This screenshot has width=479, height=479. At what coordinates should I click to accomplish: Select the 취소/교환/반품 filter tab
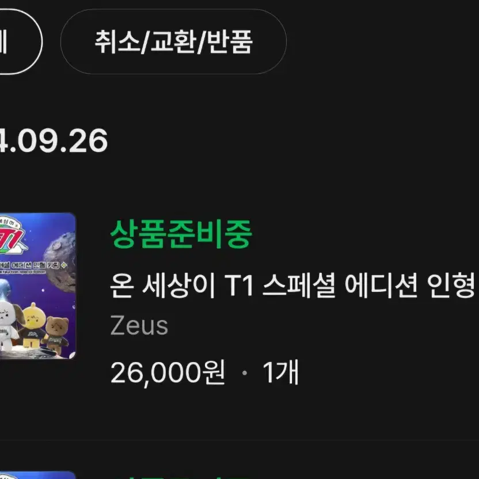tap(173, 41)
